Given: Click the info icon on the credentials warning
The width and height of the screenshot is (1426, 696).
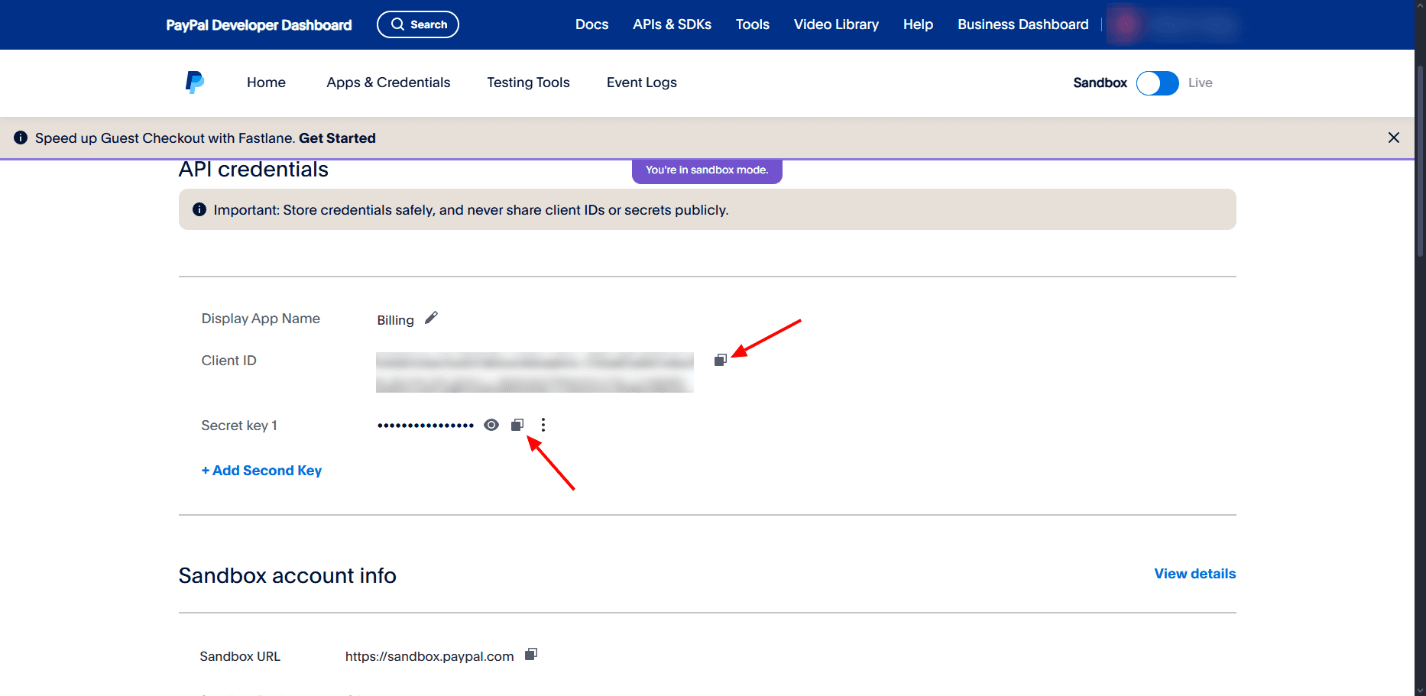Looking at the screenshot, I should coord(199,209).
